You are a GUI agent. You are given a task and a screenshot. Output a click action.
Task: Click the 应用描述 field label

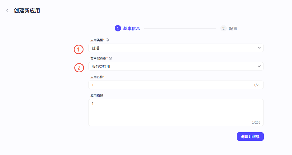tap(97, 95)
